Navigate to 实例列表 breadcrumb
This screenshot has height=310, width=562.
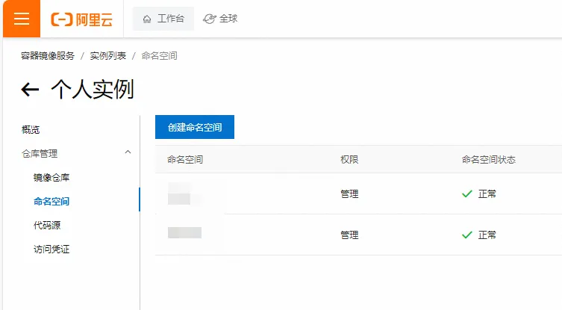pyautogui.click(x=108, y=56)
